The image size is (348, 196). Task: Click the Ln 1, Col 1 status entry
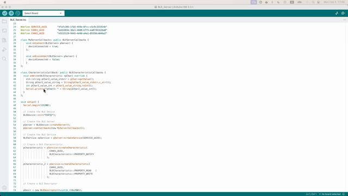pos(311,194)
